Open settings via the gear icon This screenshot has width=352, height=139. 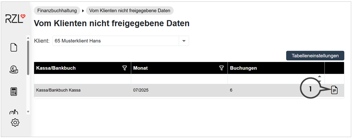(x=15, y=122)
